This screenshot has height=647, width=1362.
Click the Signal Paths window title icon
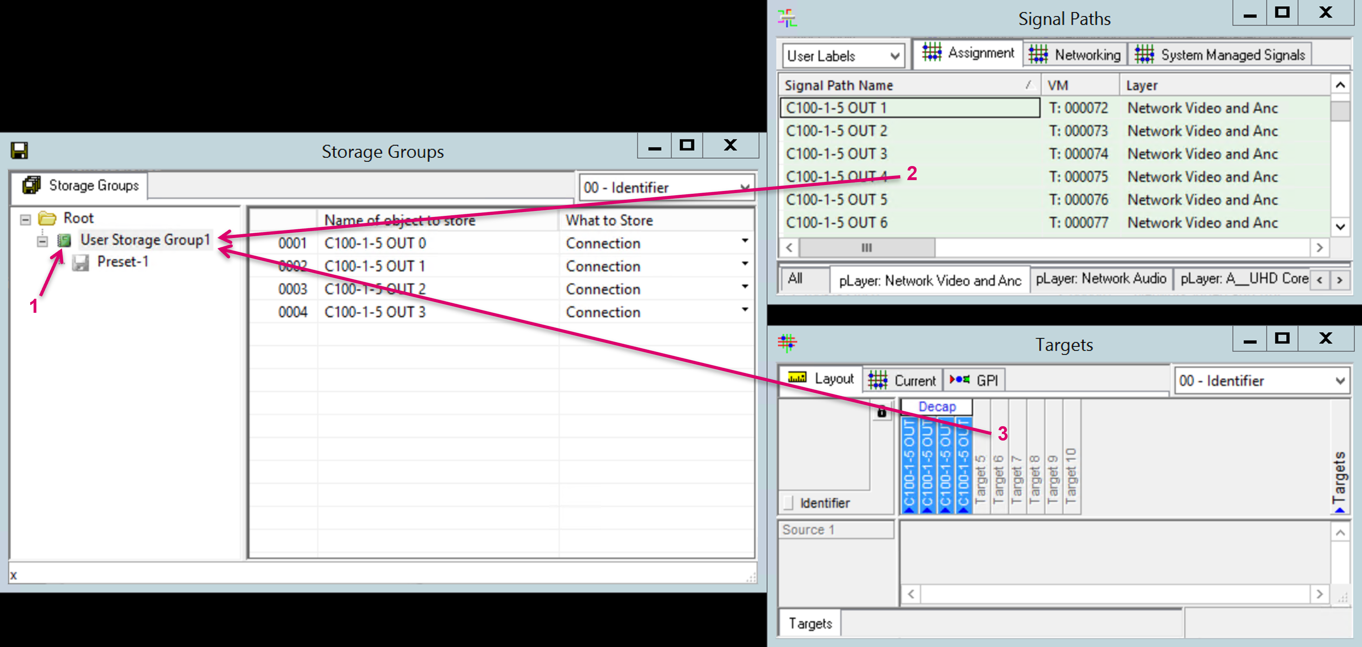coord(787,18)
